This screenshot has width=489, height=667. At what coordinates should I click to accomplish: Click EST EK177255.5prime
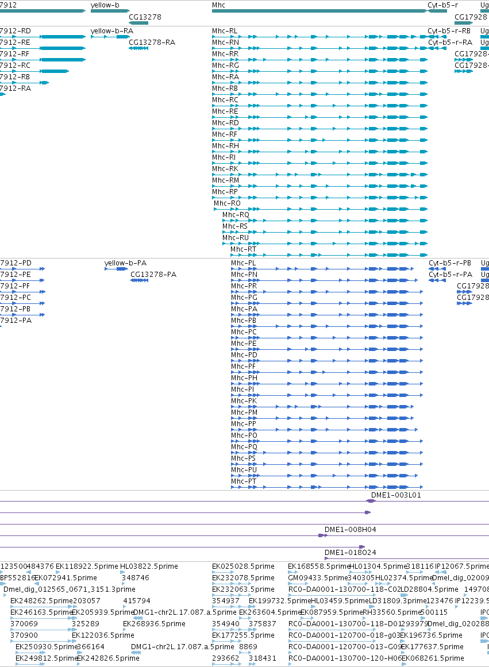pos(243,635)
